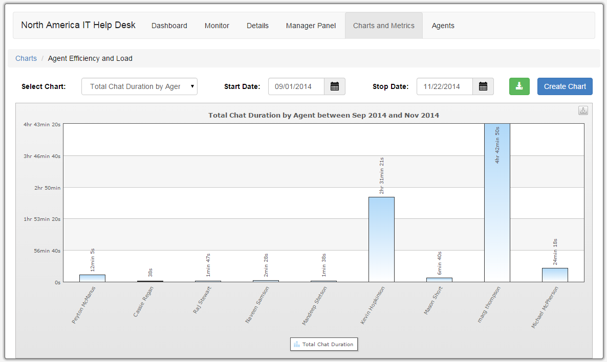Click the North America IT Help Desk brand
607x362 pixels.
tap(78, 25)
